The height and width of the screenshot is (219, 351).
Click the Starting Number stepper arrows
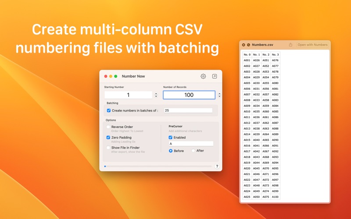click(156, 95)
